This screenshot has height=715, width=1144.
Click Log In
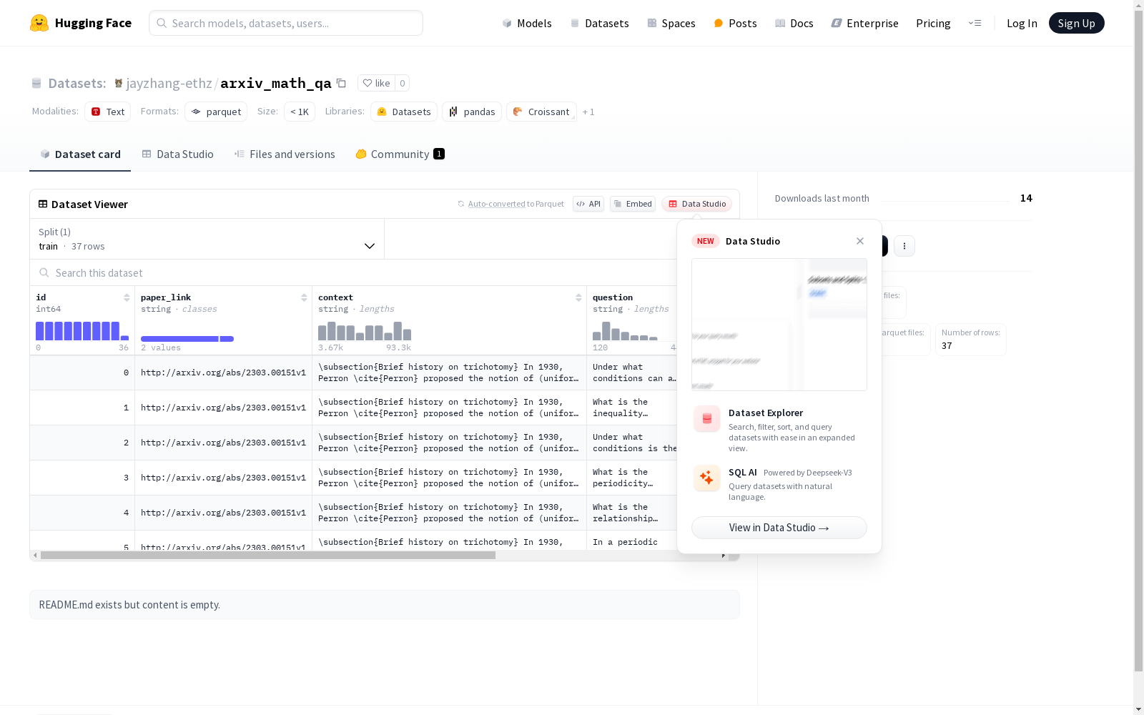tap(1022, 24)
